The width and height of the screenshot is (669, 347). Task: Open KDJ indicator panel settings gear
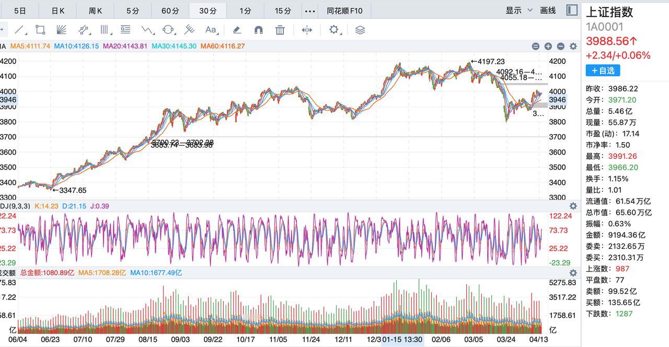pos(573,206)
